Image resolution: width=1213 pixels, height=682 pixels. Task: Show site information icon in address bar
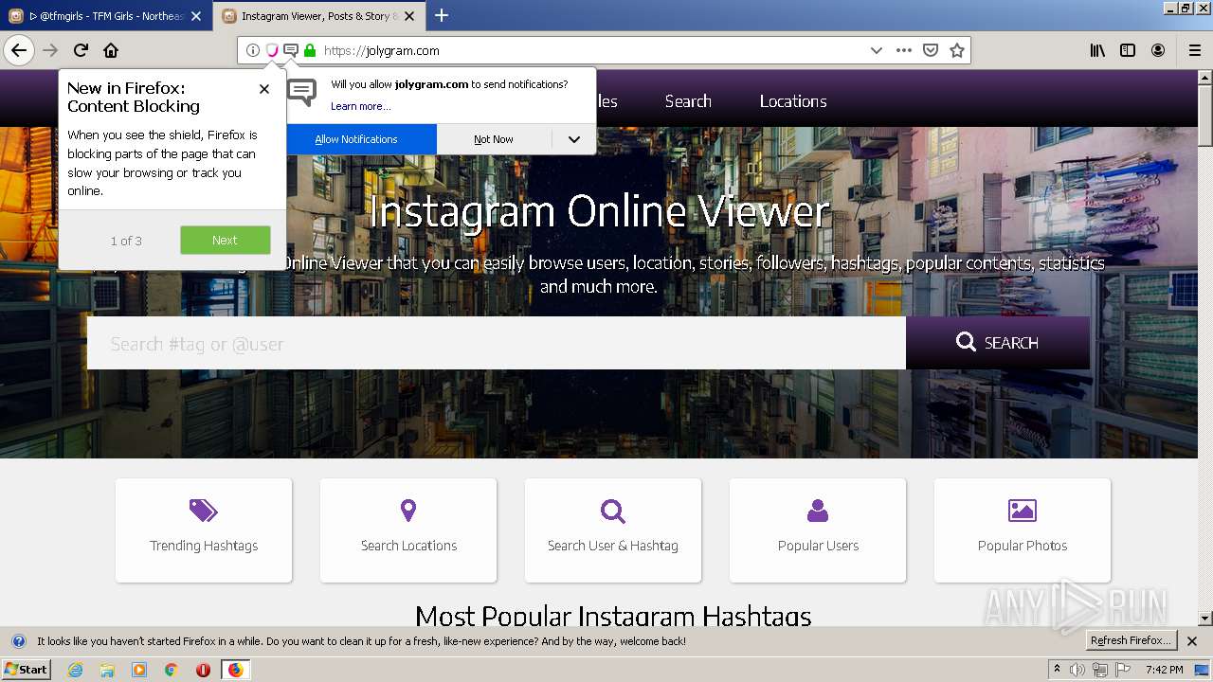253,50
